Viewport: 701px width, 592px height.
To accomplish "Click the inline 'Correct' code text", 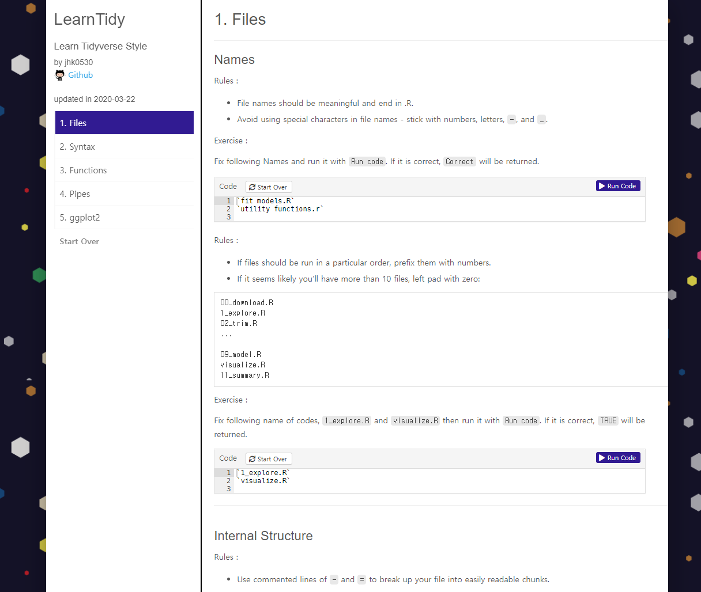I will pyautogui.click(x=459, y=161).
